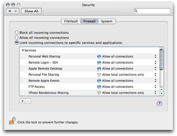
Task: Open the iPhoto Rendezvous Sharing connection popup arrows
Action: click(156, 93)
